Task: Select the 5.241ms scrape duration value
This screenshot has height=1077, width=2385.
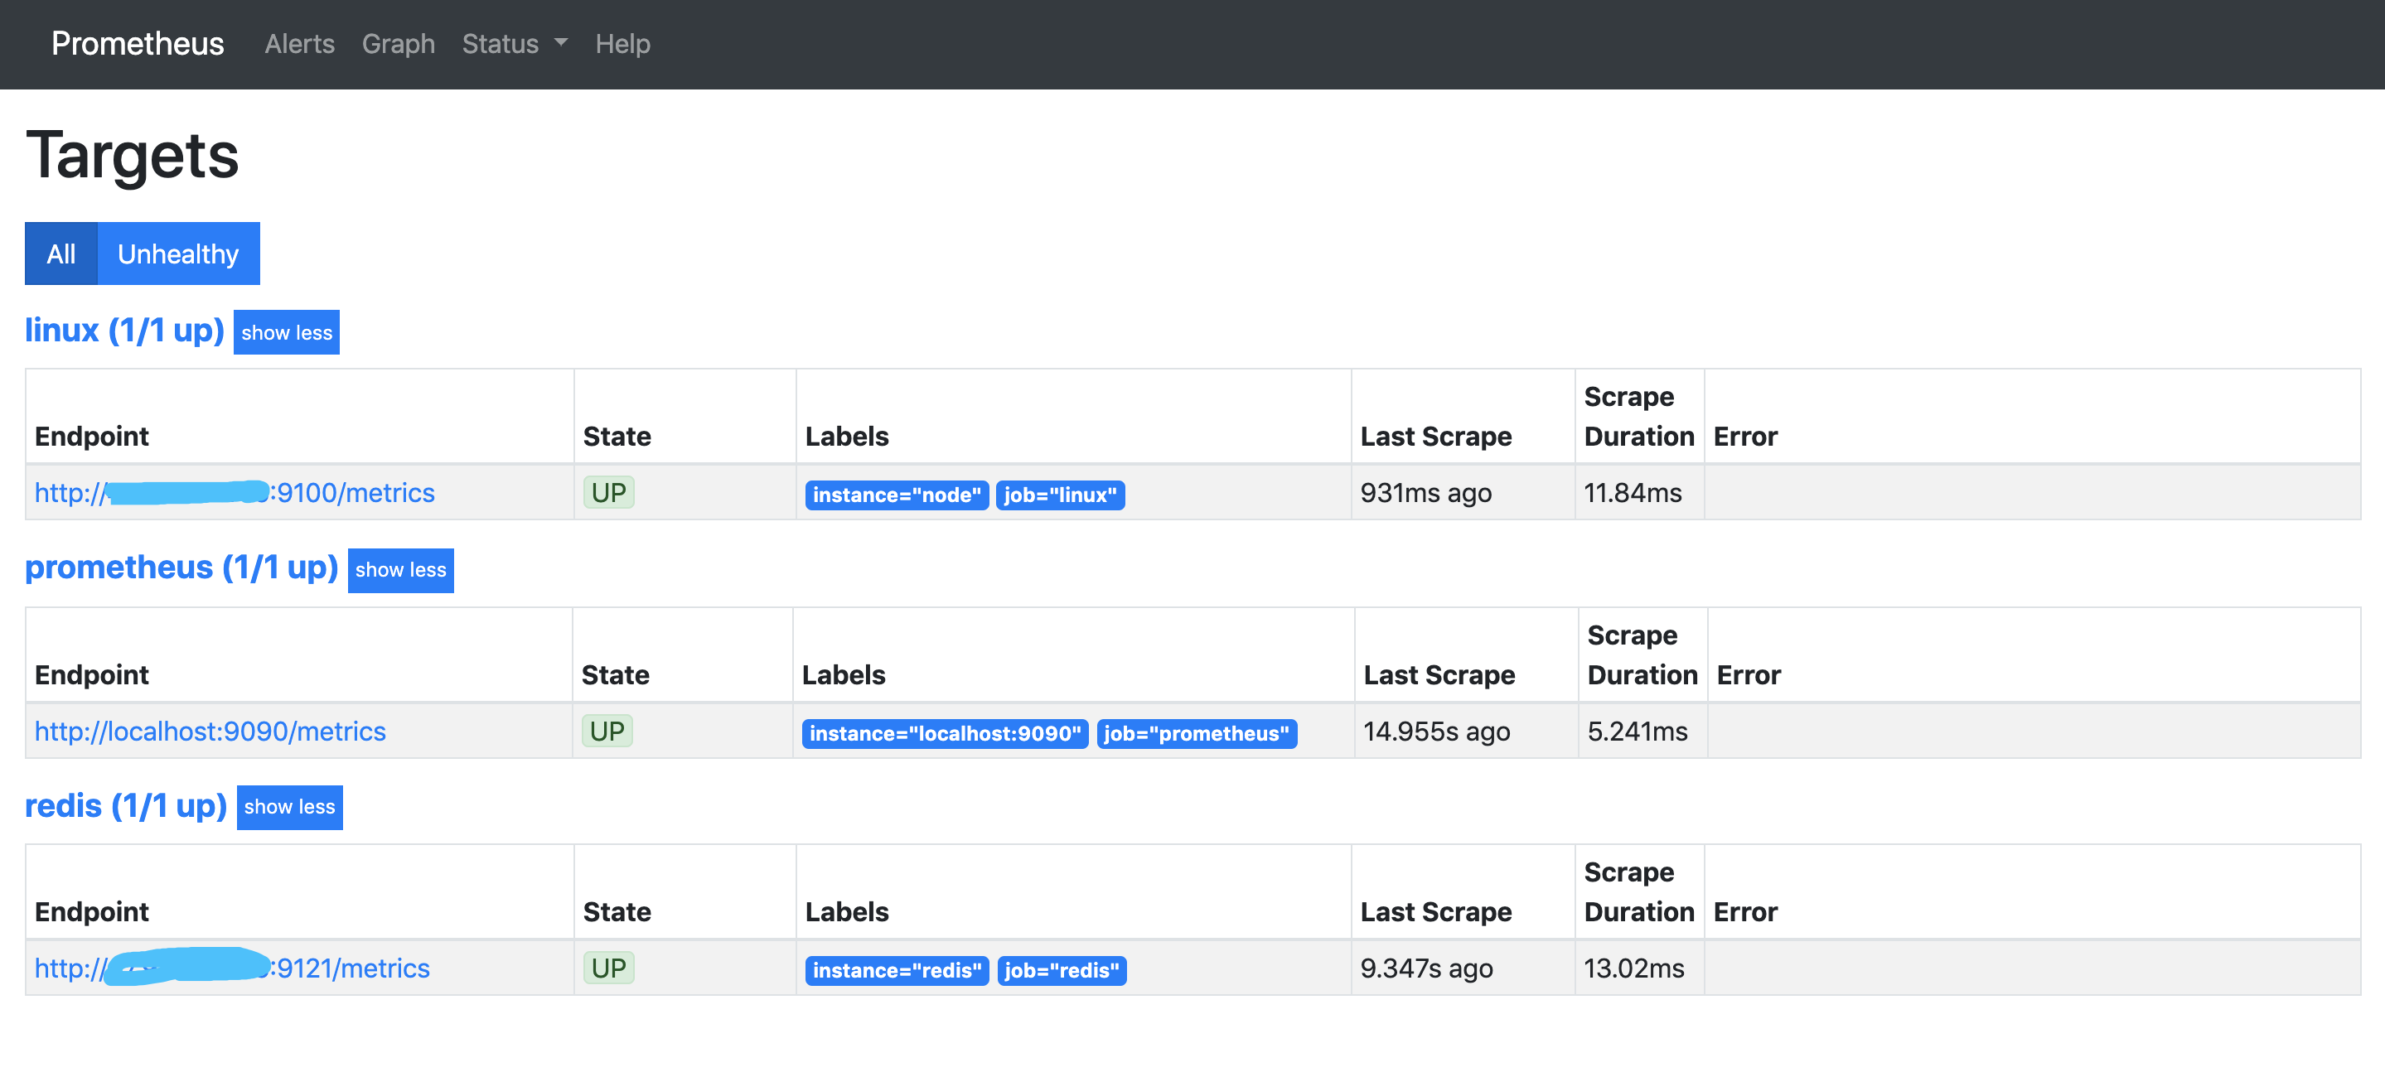Action: [x=1637, y=732]
